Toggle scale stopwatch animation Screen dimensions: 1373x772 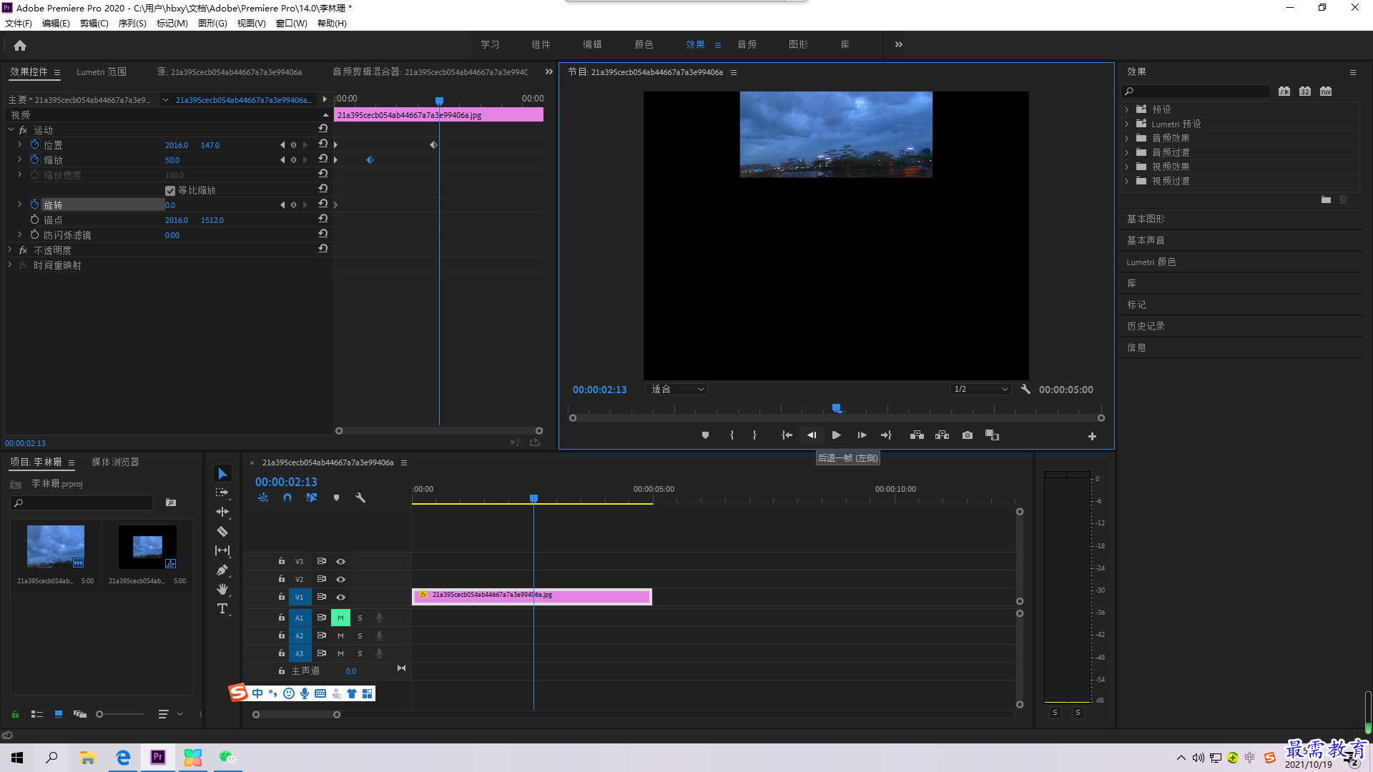34,159
